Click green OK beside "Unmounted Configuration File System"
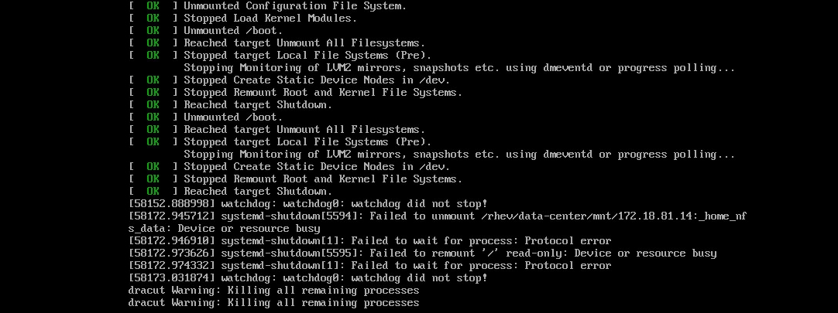The width and height of the screenshot is (838, 313). click(153, 6)
